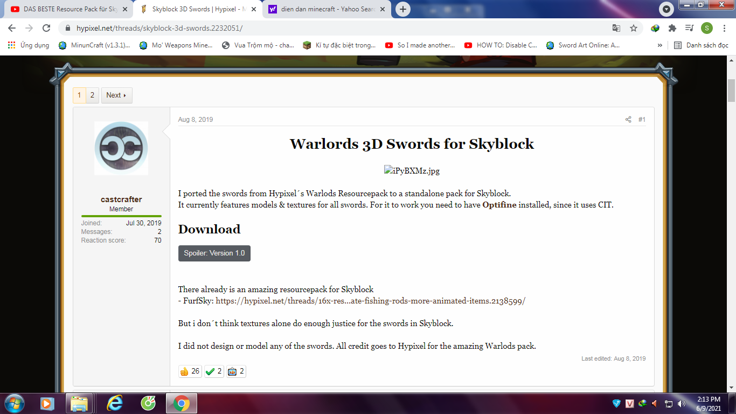This screenshot has width=736, height=414.
Task: Expand the Spoiler: Version 1.0 button
Action: click(214, 253)
